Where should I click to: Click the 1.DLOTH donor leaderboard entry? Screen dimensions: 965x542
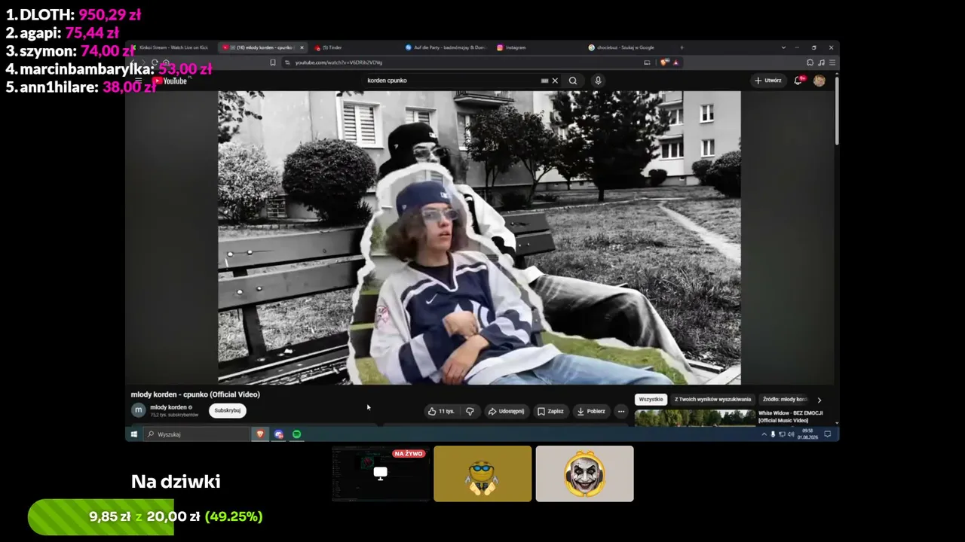[x=73, y=15]
